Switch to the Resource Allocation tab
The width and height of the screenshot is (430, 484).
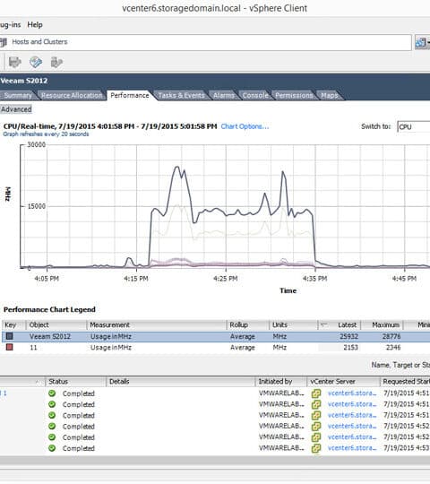pos(72,95)
